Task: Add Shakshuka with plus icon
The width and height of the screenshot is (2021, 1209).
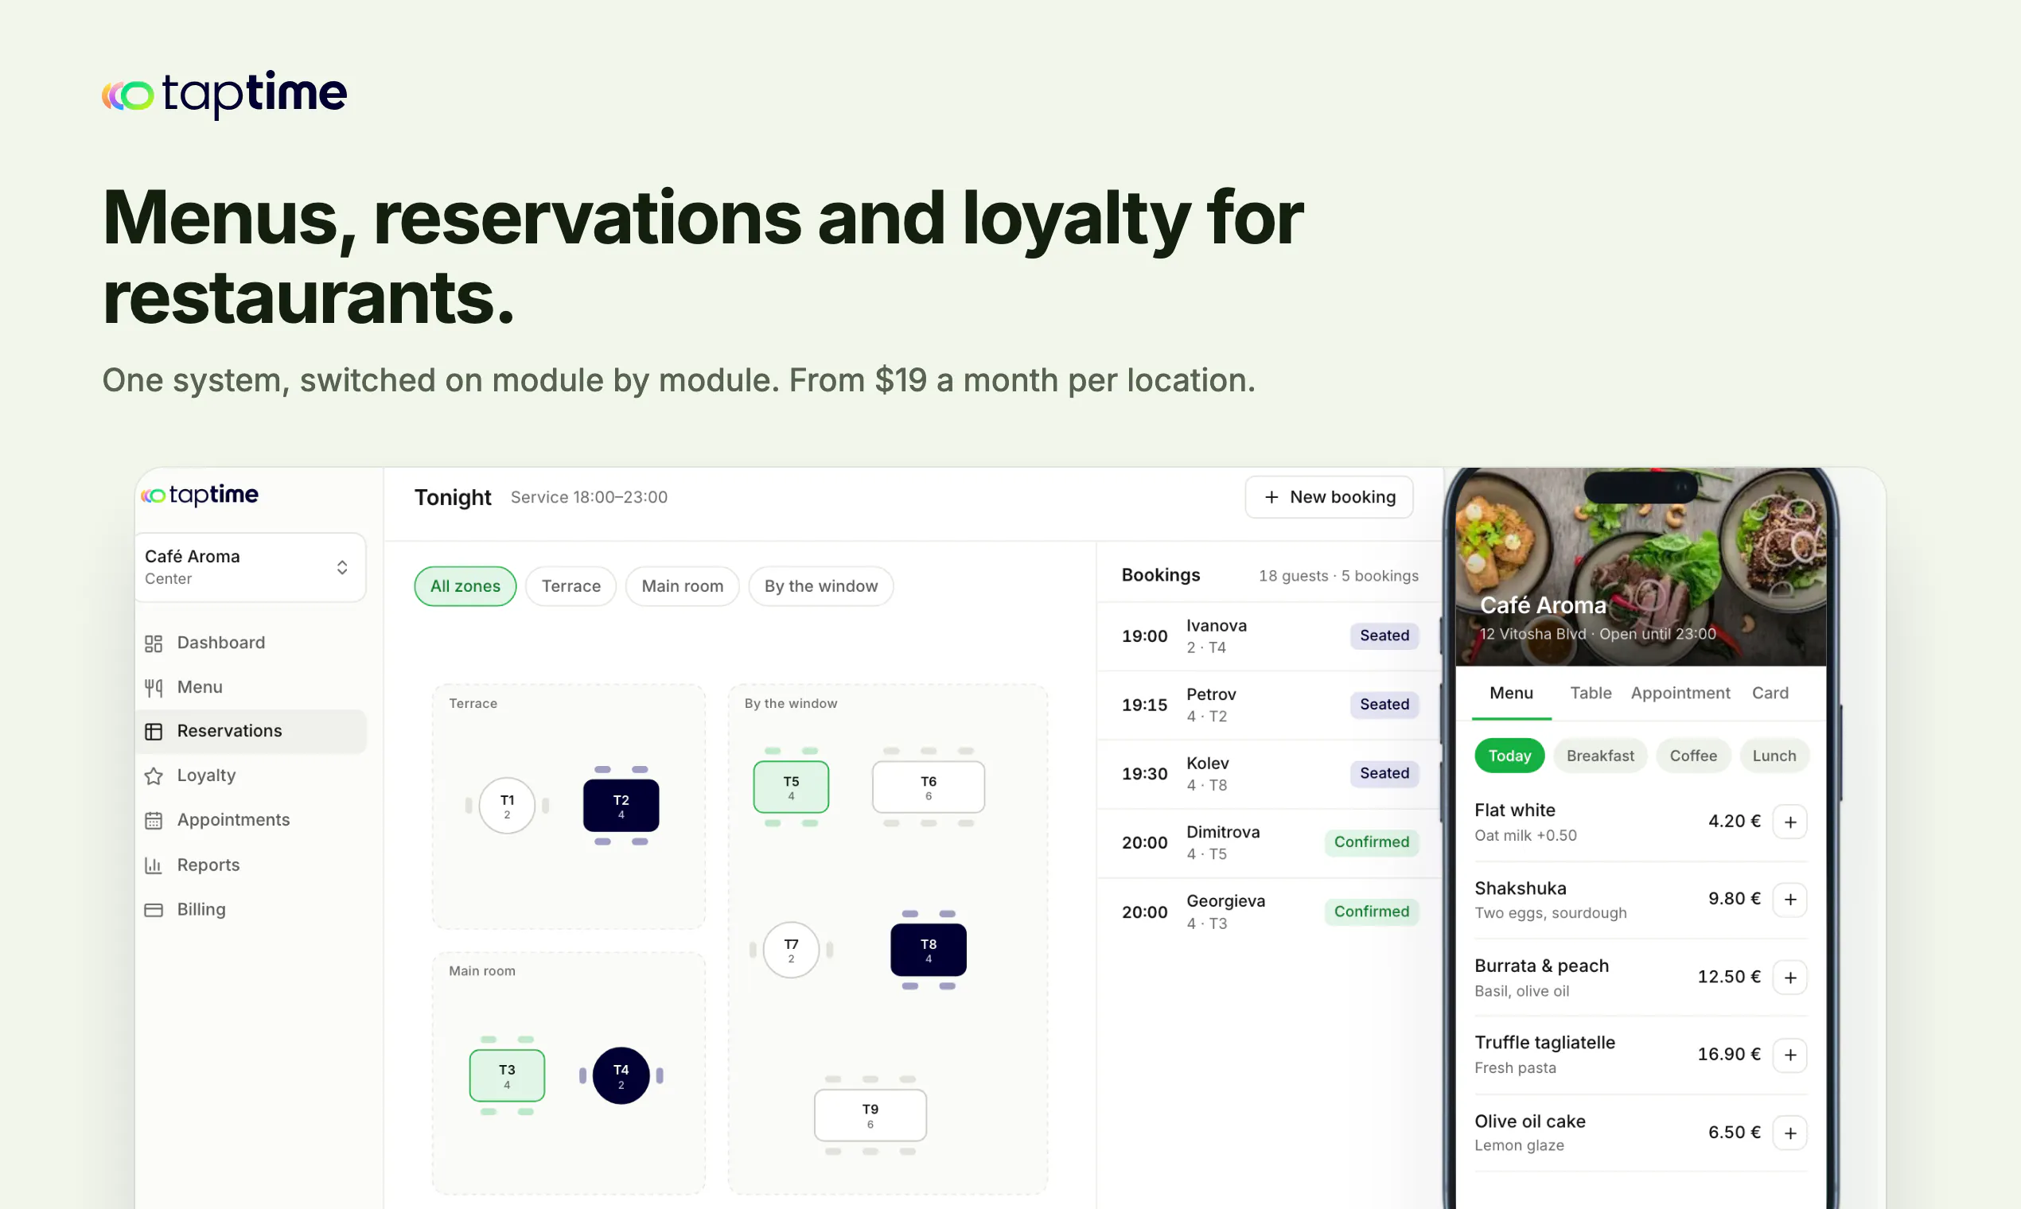Action: pyautogui.click(x=1789, y=900)
